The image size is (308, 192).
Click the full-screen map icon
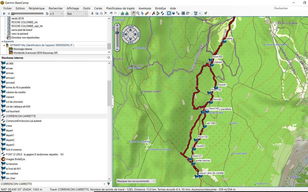tap(183, 14)
